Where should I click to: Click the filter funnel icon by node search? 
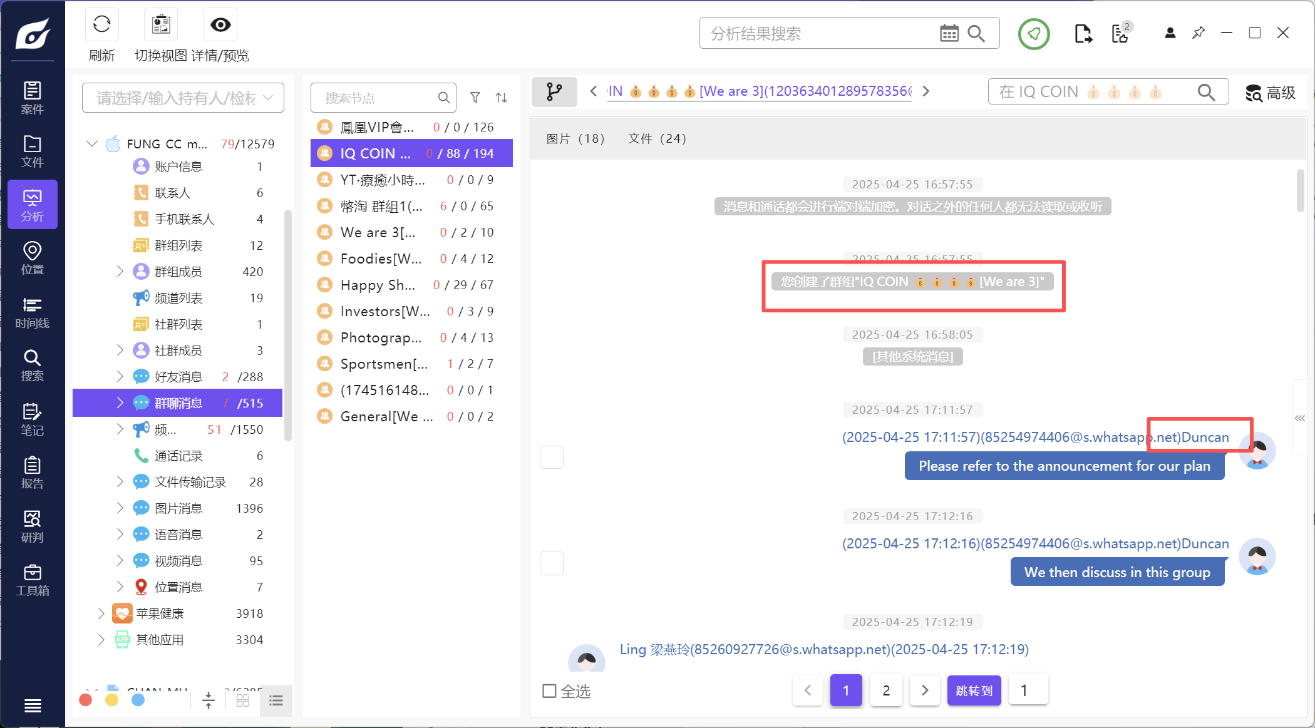[x=475, y=98]
